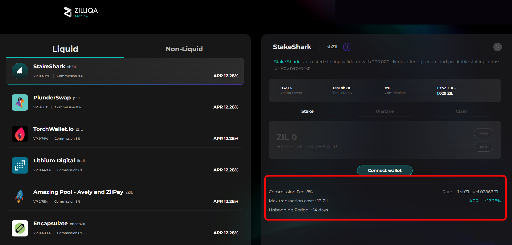This screenshot has width=512, height=245.
Task: Click the Lithium Digital logo icon
Action: [x=20, y=165]
